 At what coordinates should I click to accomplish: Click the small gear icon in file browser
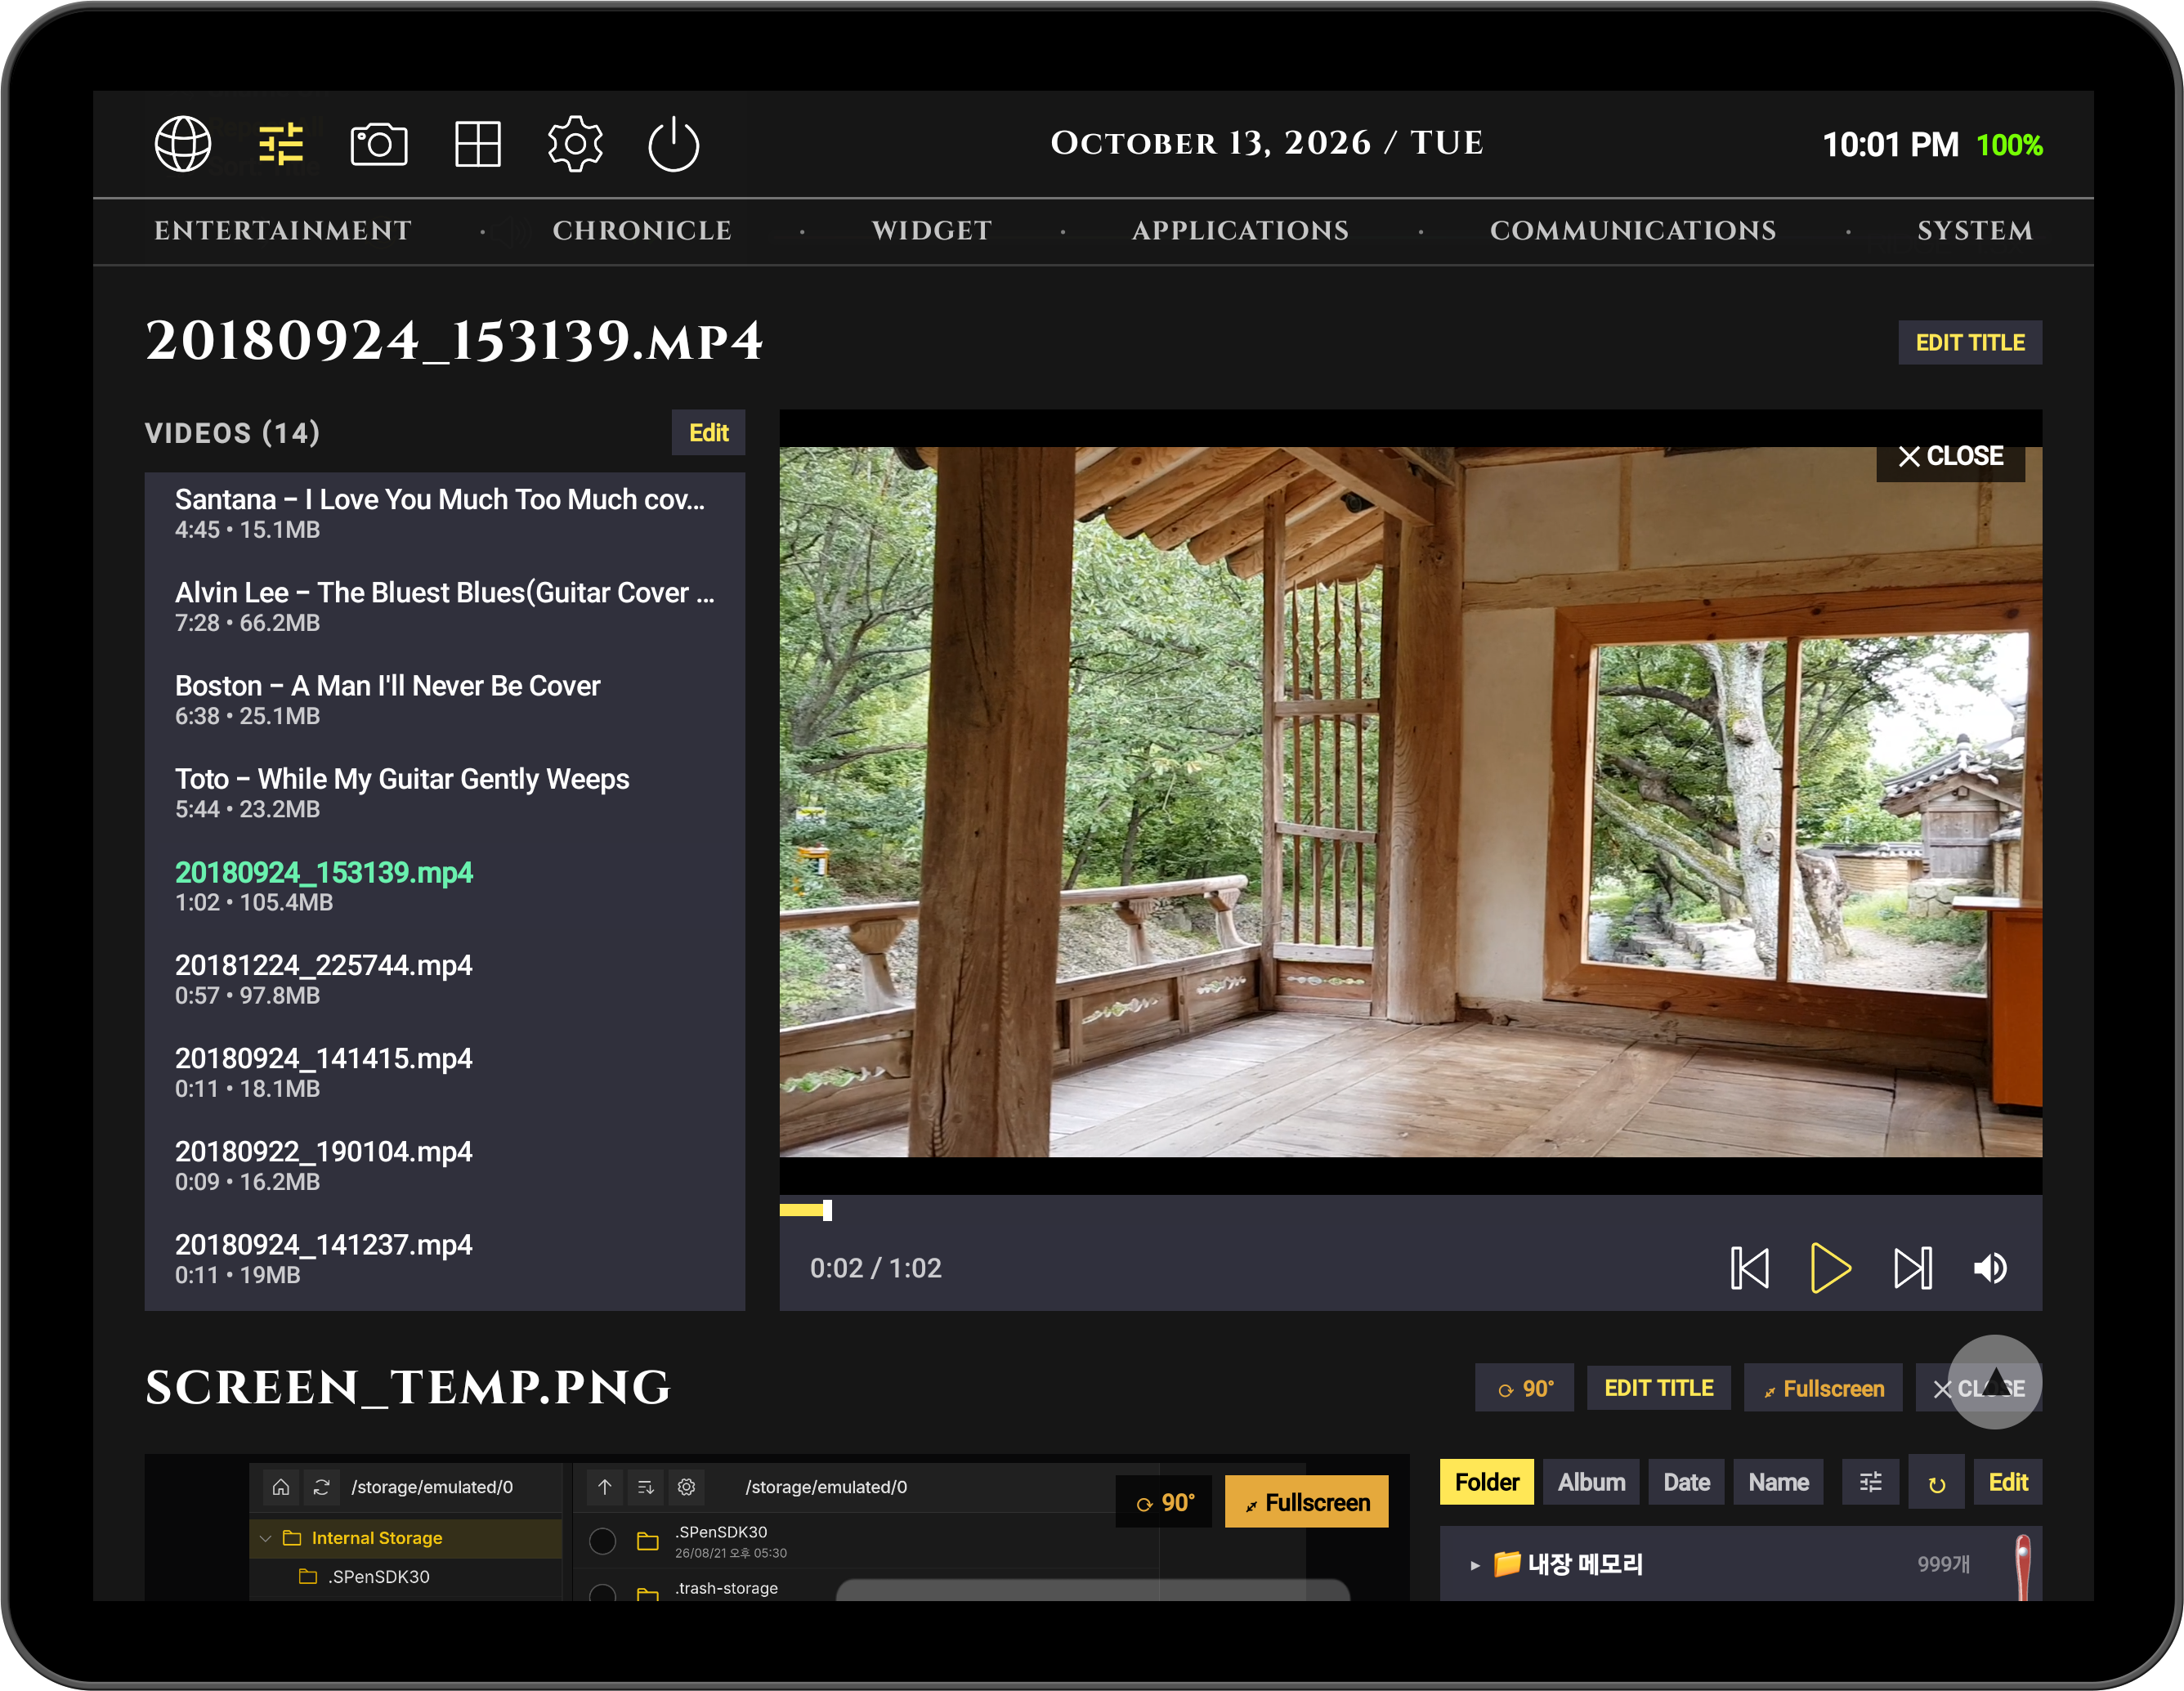(x=687, y=1487)
